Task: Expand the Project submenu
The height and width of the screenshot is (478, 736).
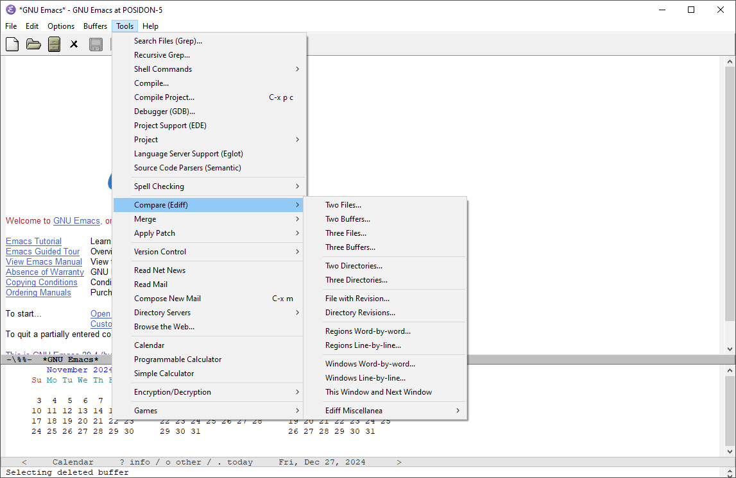Action: coord(209,139)
